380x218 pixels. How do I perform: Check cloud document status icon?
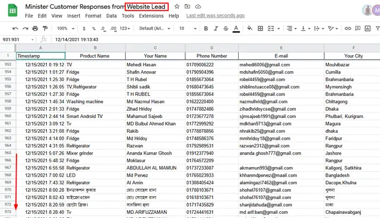coord(198,7)
